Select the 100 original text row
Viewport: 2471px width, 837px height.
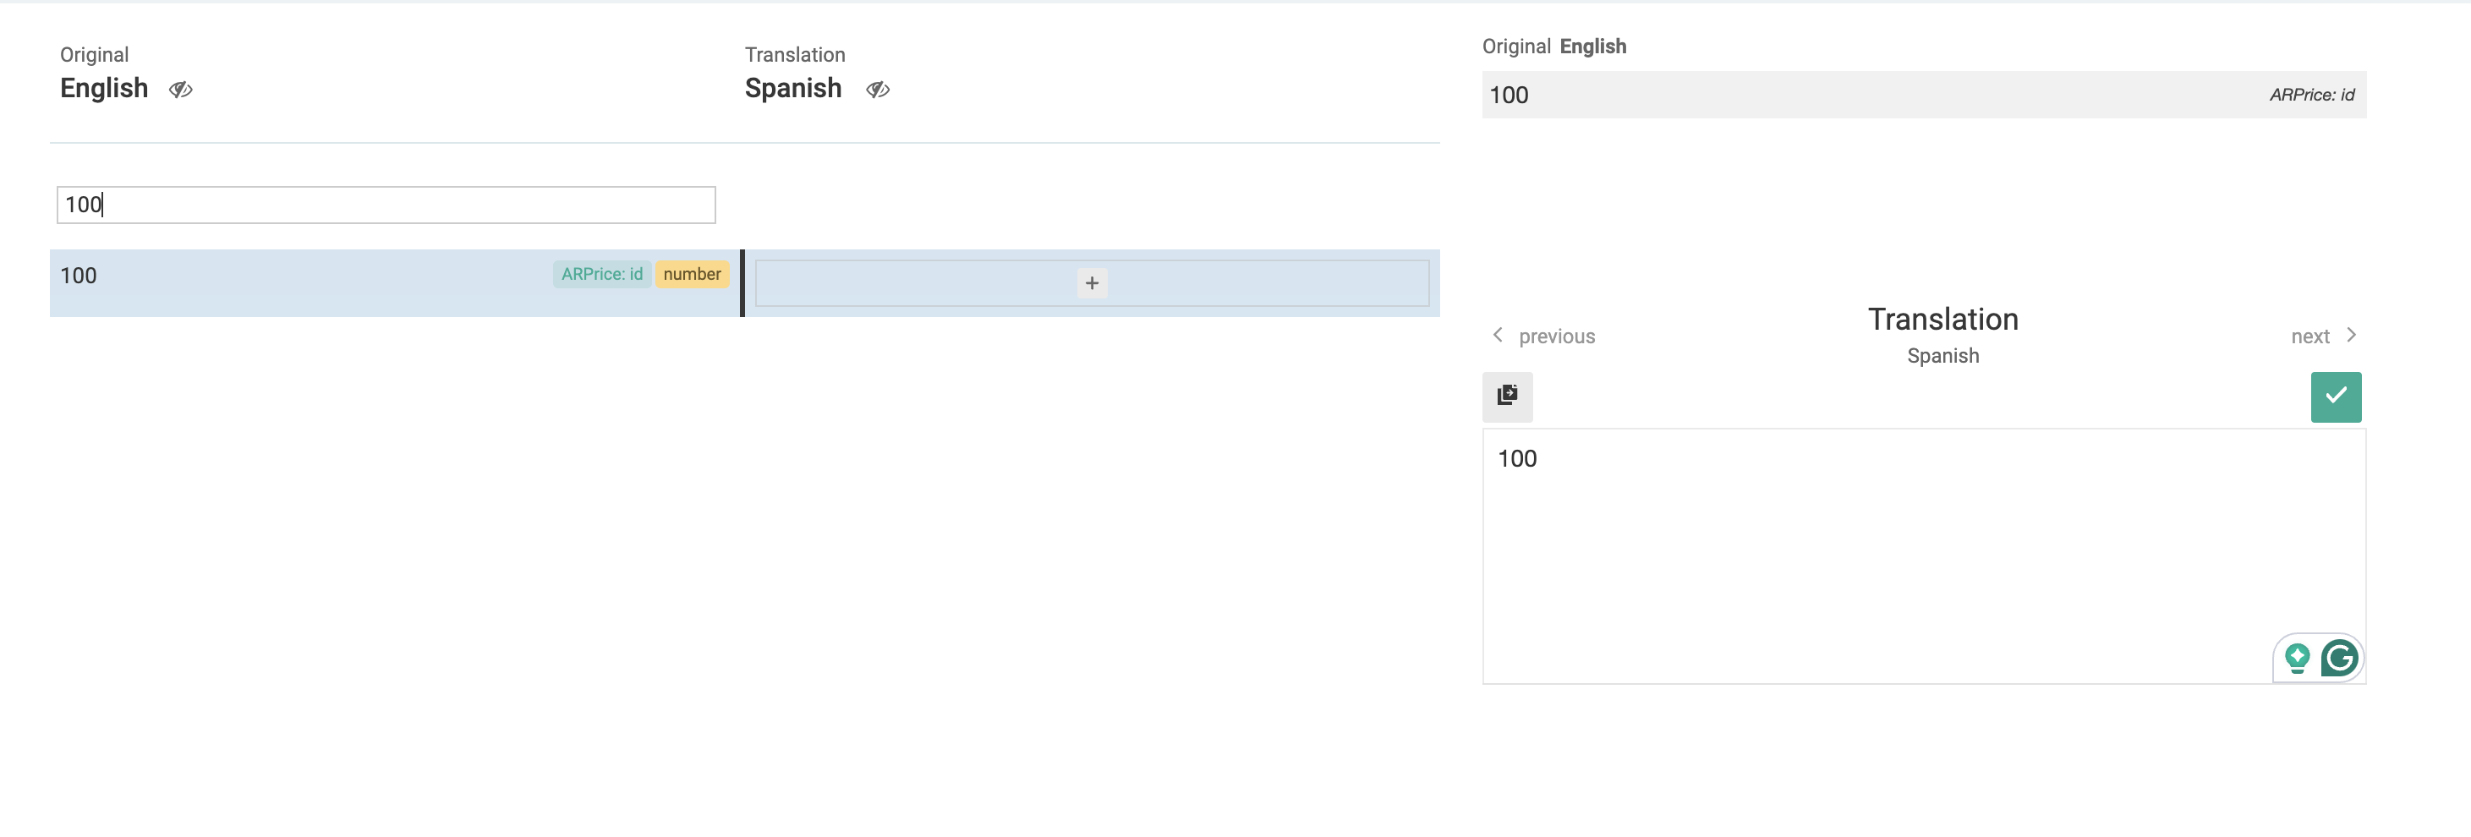click(394, 283)
